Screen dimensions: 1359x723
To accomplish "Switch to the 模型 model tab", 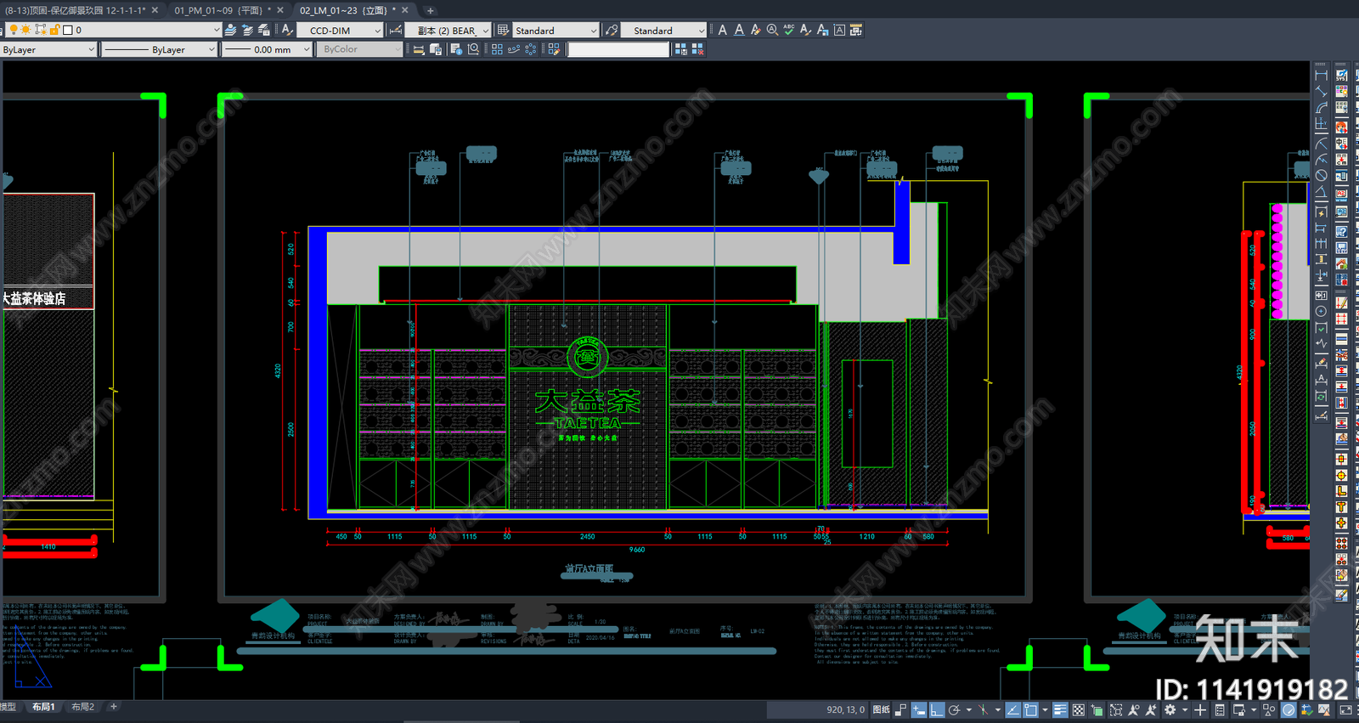I will click(x=8, y=707).
